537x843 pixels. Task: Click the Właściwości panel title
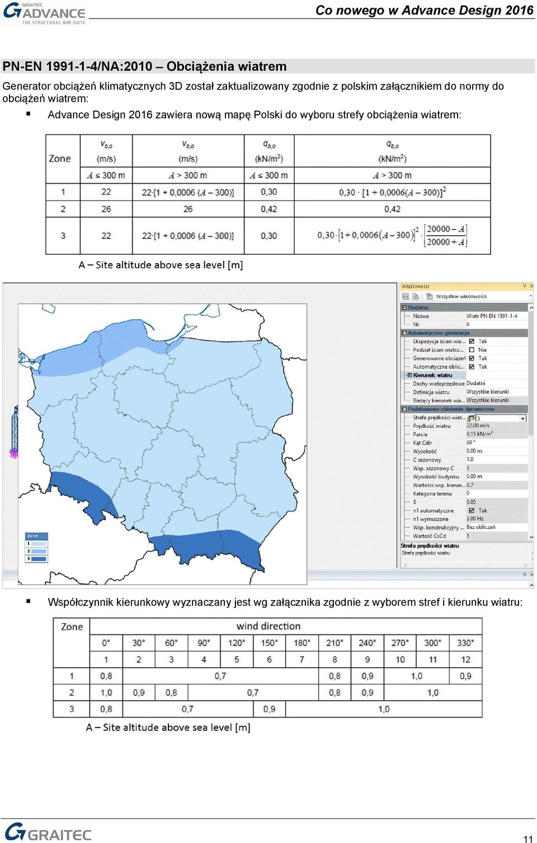pos(415,286)
